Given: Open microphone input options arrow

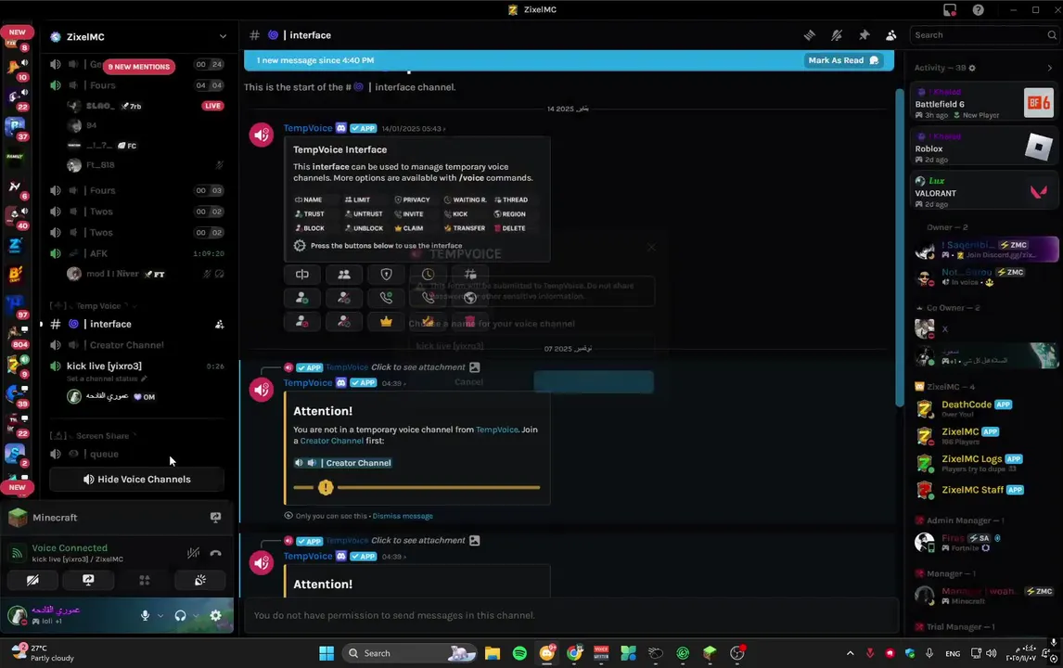Looking at the screenshot, I should click(160, 616).
